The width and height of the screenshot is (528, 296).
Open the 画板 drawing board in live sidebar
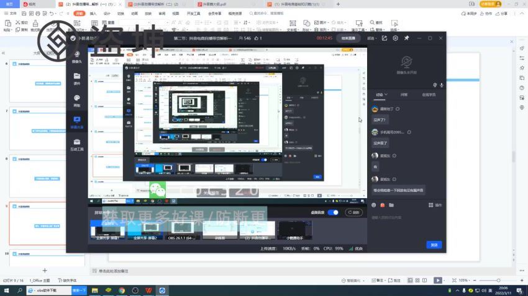pos(77,100)
